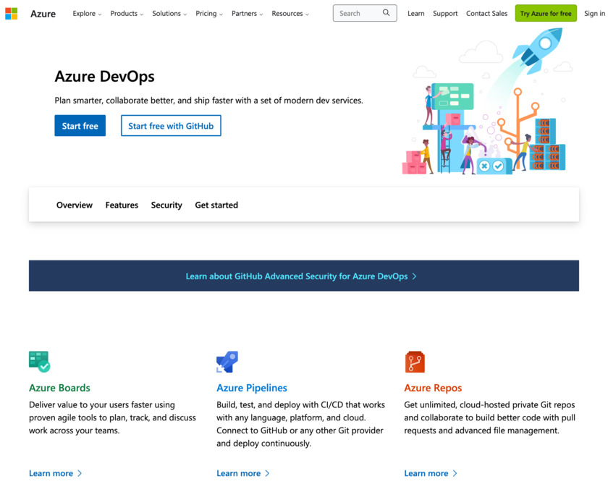Open the Support link
The height and width of the screenshot is (492, 608).
coord(445,14)
